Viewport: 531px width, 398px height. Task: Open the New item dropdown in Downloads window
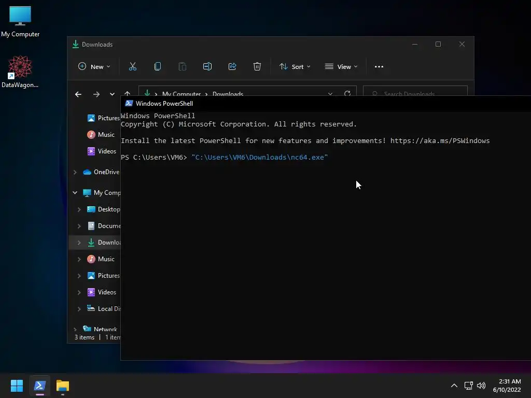[94, 67]
